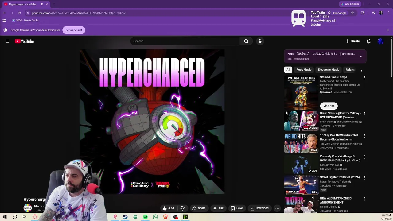Image resolution: width=393 pixels, height=221 pixels.
Task: Click the Create button
Action: click(352, 41)
